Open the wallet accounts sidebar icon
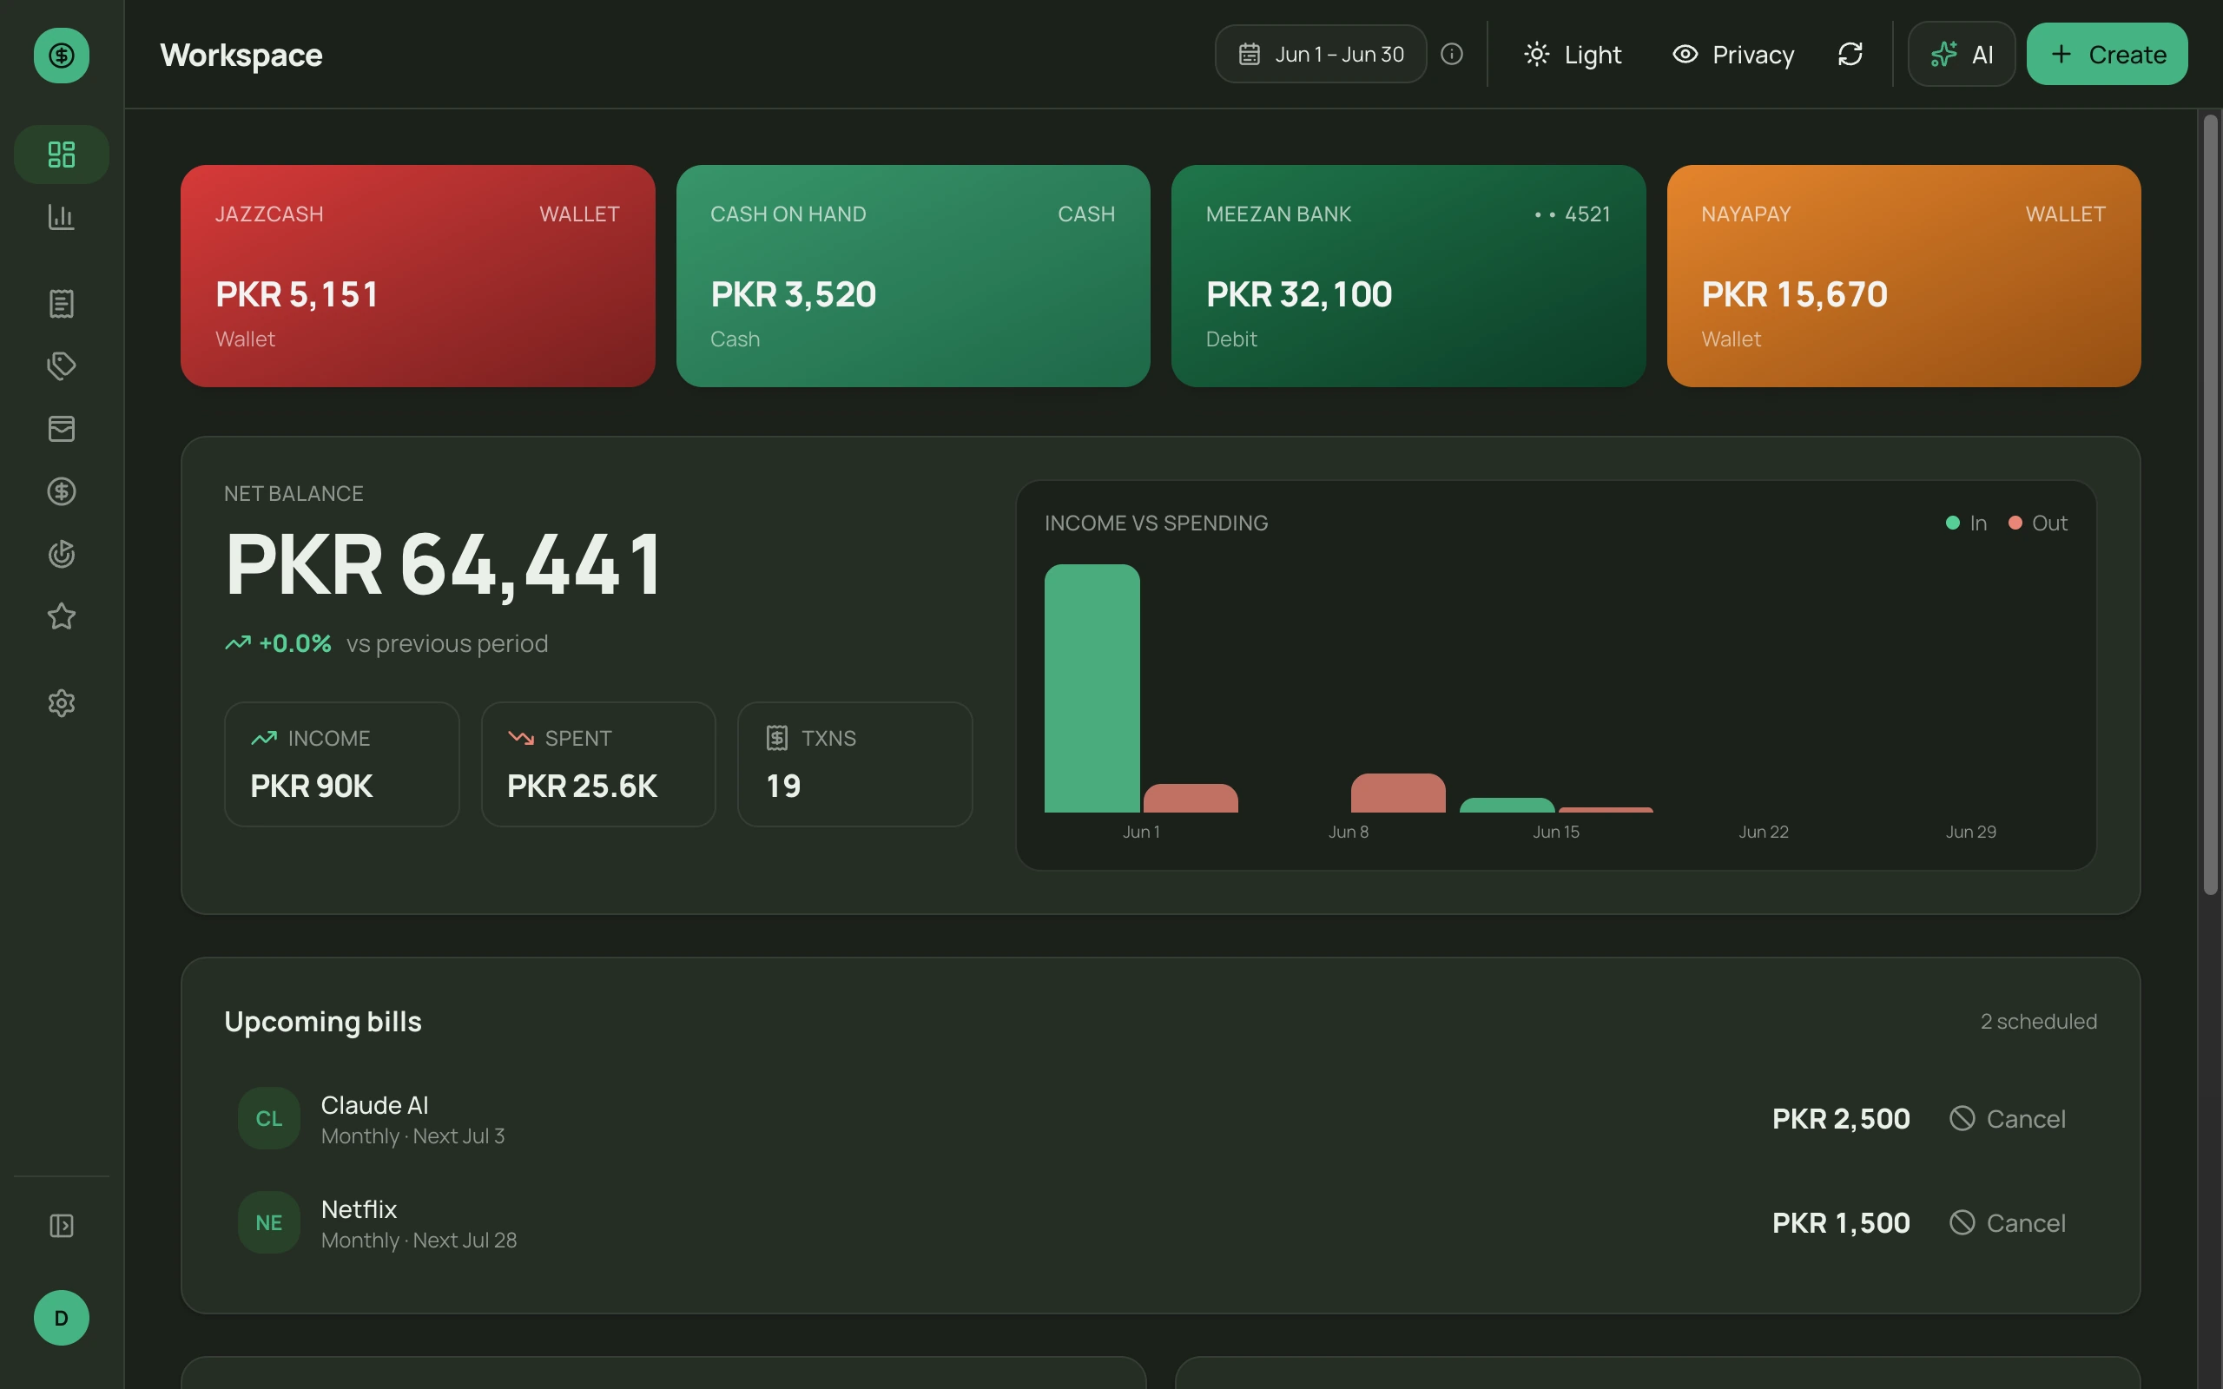Viewport: 2223px width, 1389px height. tap(62, 428)
